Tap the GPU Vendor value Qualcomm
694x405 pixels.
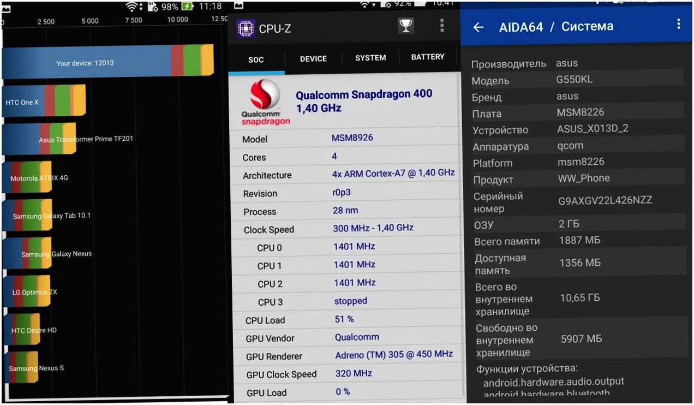357,337
